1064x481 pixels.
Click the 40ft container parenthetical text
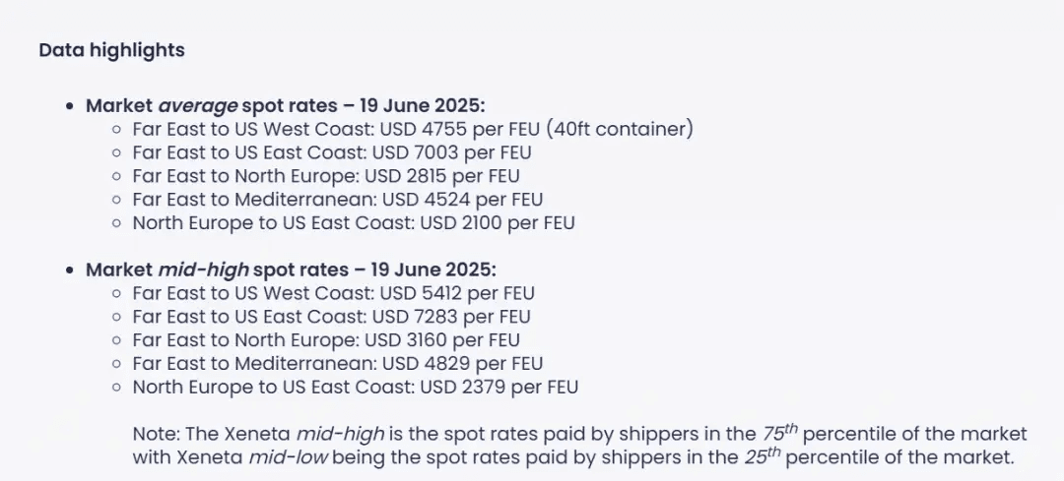[x=620, y=129]
